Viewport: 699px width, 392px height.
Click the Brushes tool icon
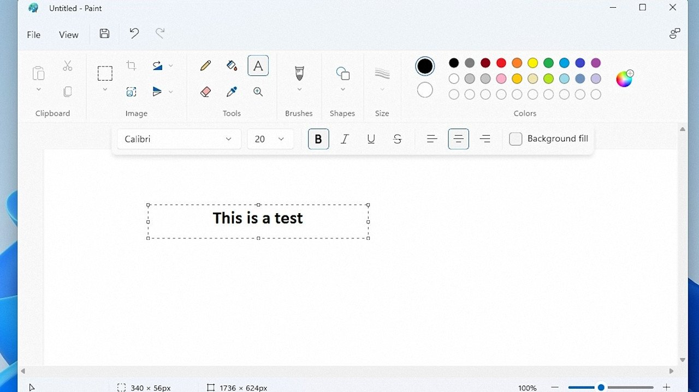click(x=299, y=73)
